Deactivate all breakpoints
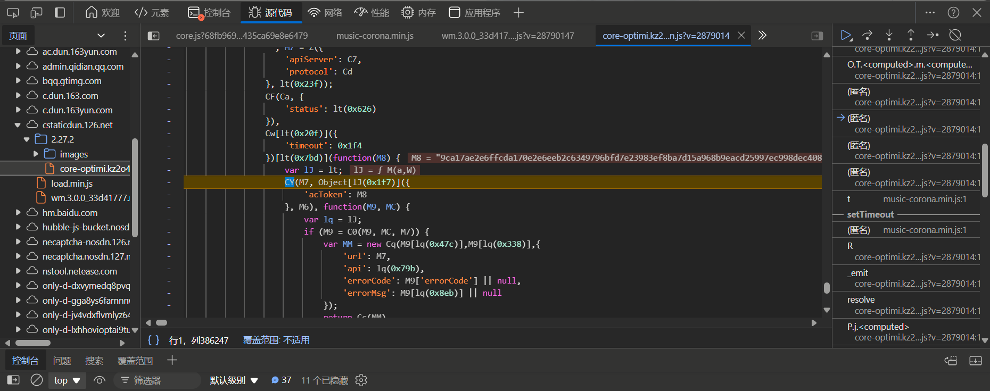The height and width of the screenshot is (391, 990). click(955, 35)
